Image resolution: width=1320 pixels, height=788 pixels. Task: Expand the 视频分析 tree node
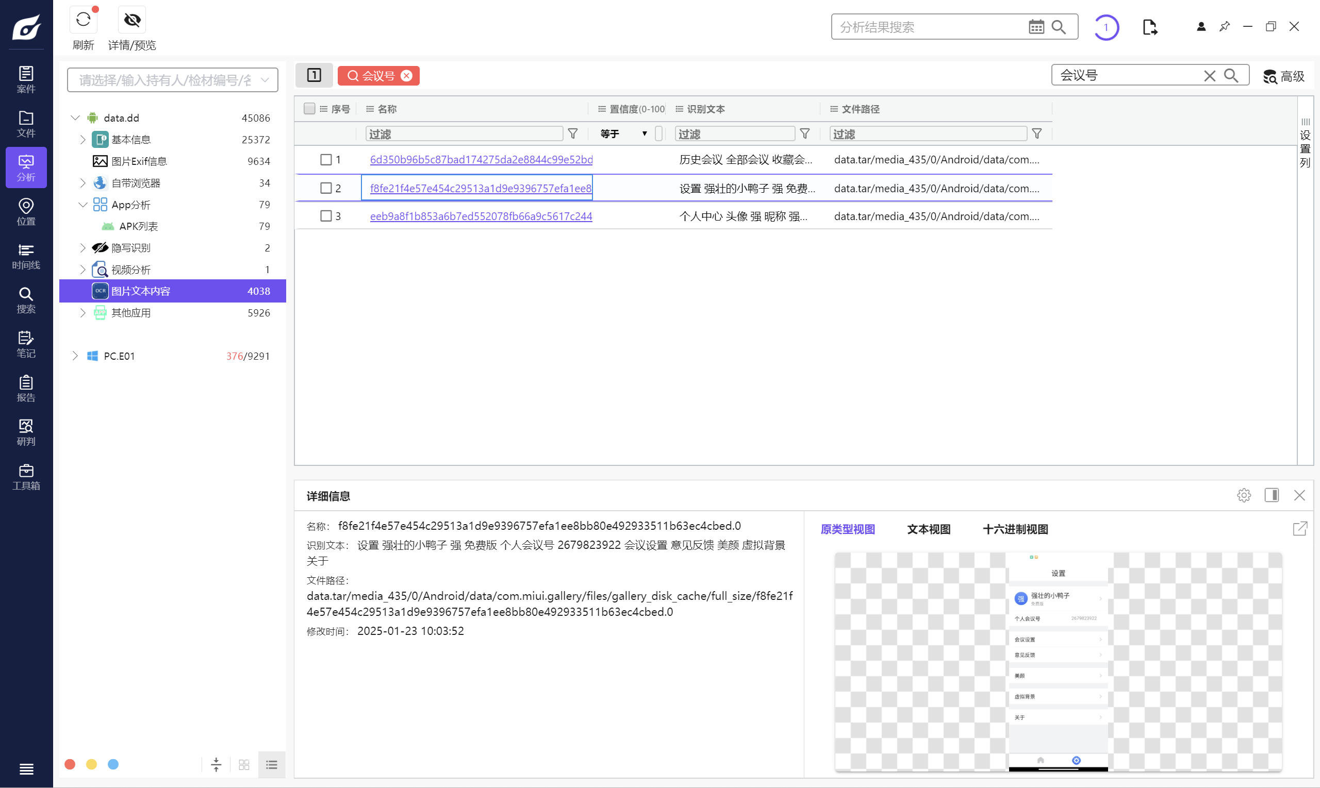coord(83,269)
